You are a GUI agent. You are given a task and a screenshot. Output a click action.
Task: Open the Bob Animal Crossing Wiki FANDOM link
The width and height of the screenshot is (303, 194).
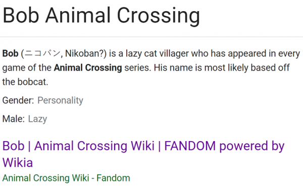coord(143,154)
